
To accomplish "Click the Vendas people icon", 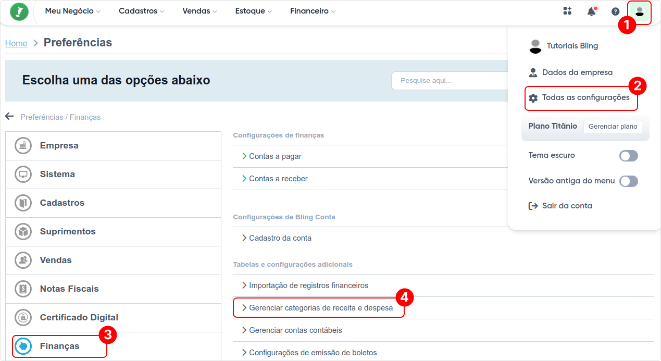I will [x=23, y=260].
